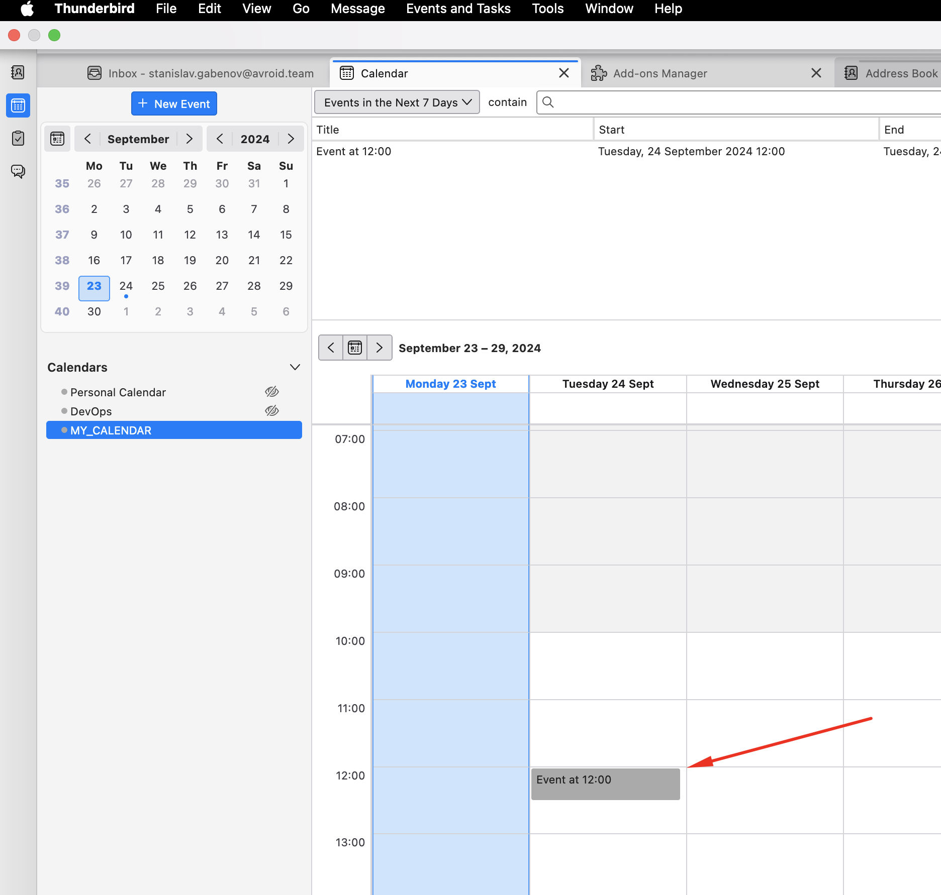Viewport: 941px width, 895px height.
Task: Close the Add-ons Manager tab
Action: (816, 73)
